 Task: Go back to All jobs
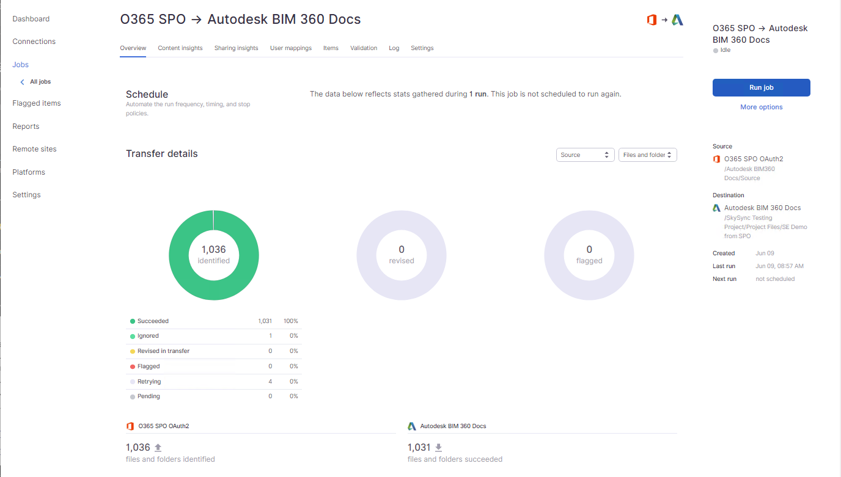(x=40, y=82)
